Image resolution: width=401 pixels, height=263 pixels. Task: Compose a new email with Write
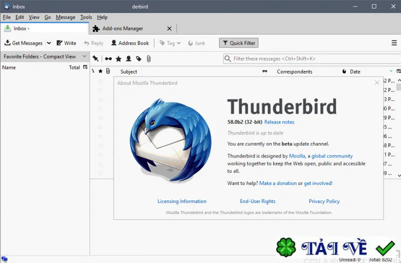tap(66, 43)
